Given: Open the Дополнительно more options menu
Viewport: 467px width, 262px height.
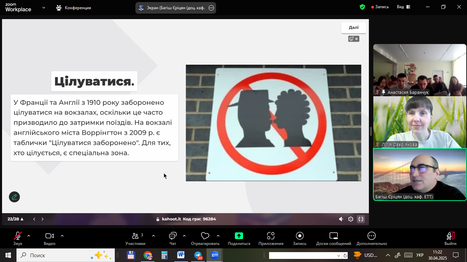Looking at the screenshot, I should (371, 236).
